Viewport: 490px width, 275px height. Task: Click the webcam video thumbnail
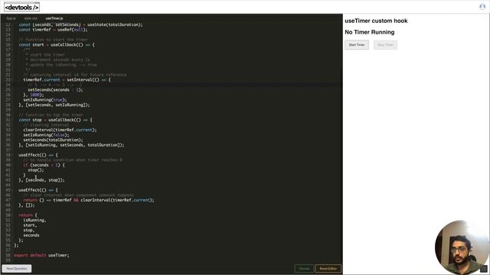pos(462,247)
